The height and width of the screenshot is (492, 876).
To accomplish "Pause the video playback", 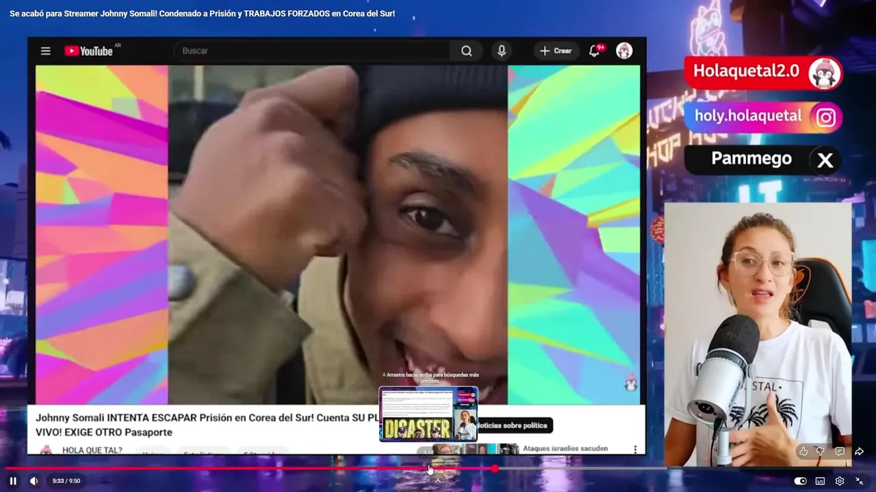I will point(13,481).
